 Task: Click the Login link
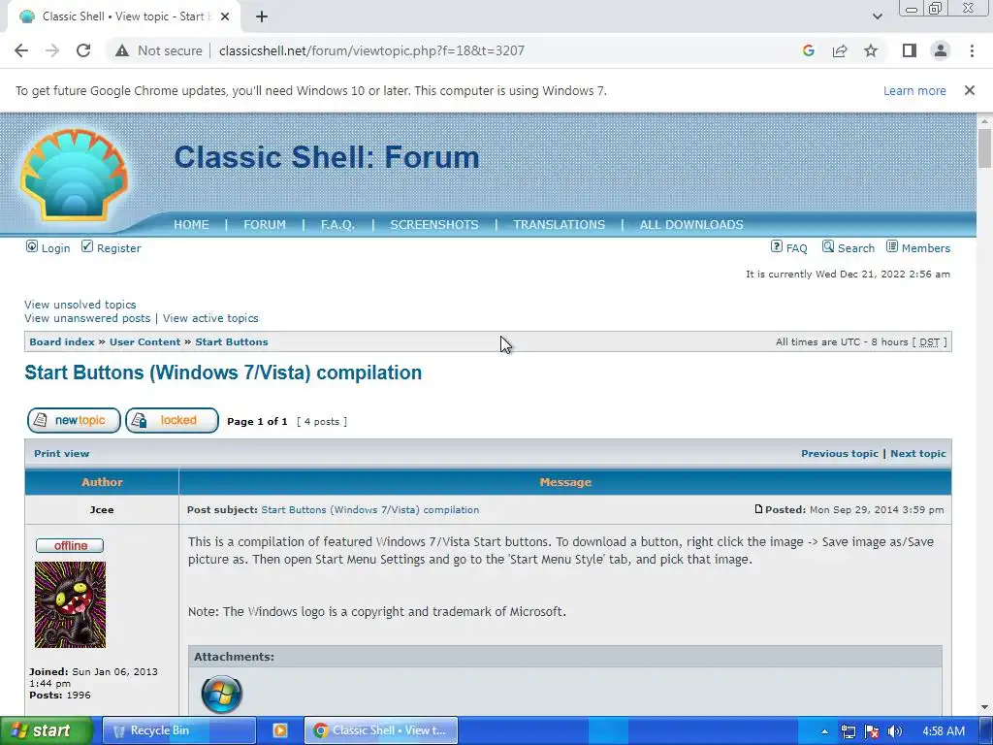pos(55,248)
